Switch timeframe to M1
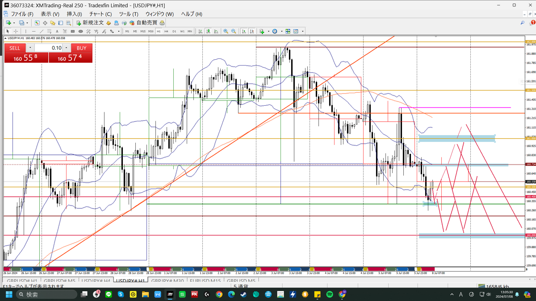This screenshot has height=301, width=536. 127,31
